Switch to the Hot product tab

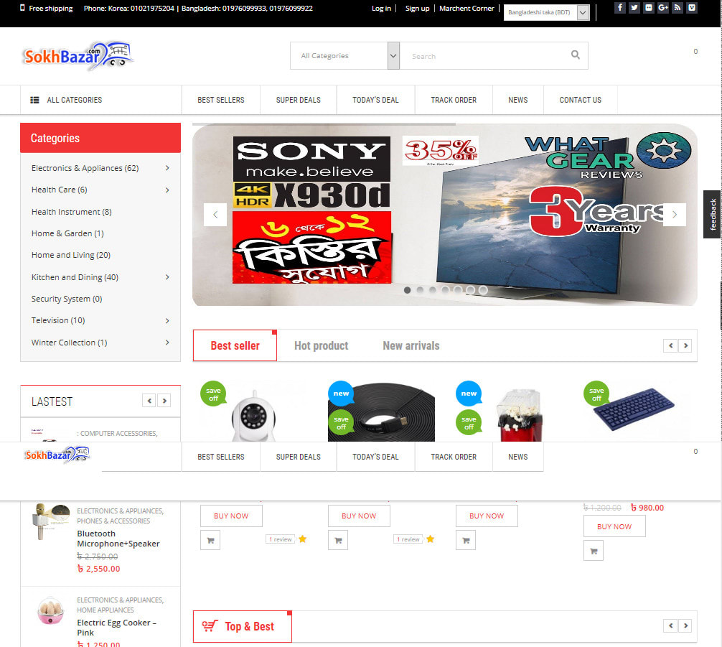point(321,346)
